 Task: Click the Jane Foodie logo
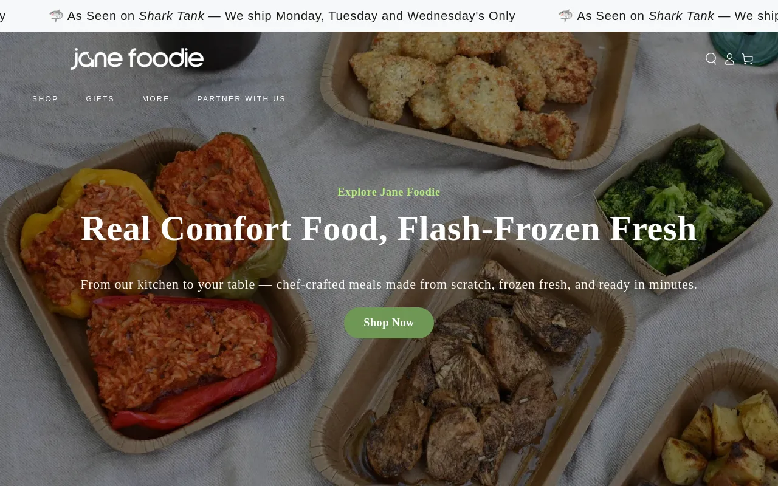coord(137,59)
